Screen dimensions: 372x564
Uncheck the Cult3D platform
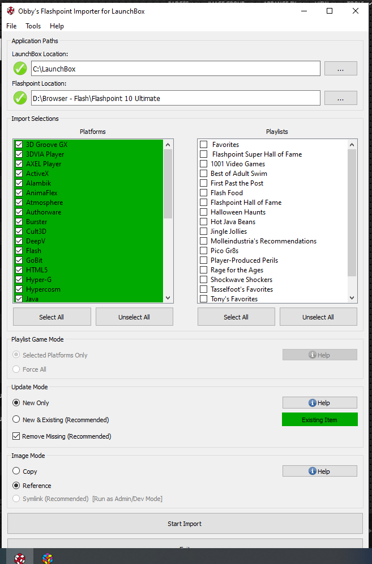click(19, 232)
